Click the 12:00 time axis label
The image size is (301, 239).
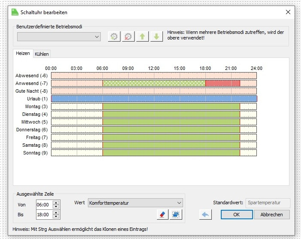(x=154, y=68)
